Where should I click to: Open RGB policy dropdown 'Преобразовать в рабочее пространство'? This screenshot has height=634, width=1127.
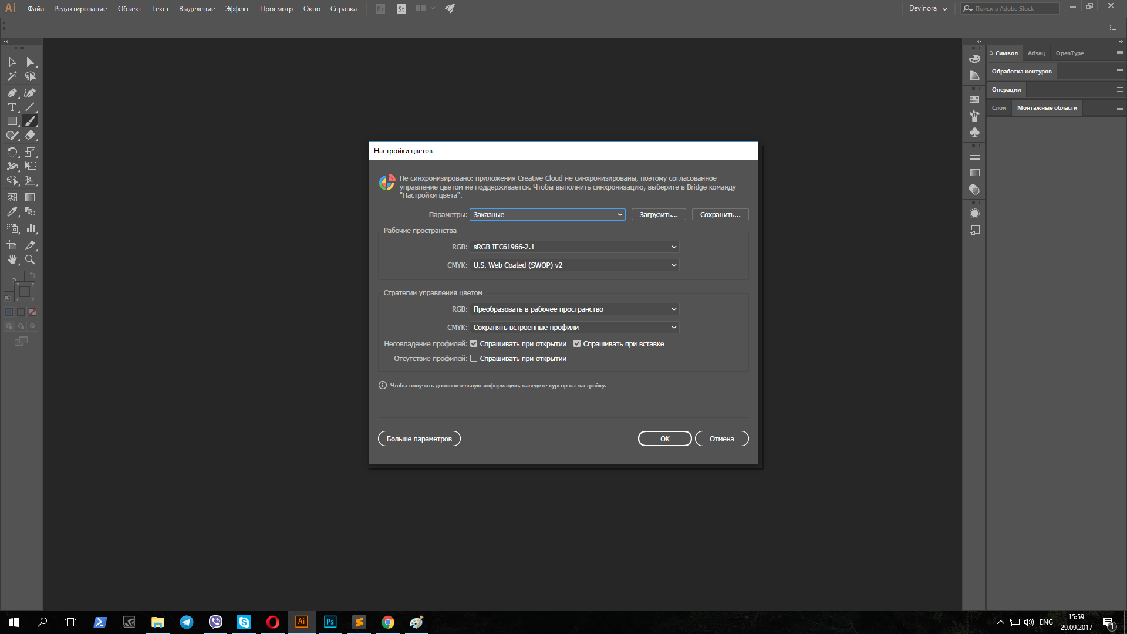pyautogui.click(x=574, y=309)
